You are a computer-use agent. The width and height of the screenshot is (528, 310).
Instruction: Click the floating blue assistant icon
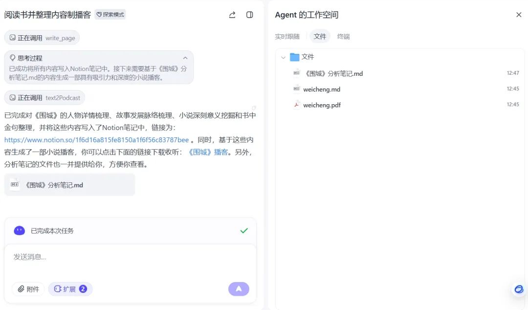tap(519, 289)
